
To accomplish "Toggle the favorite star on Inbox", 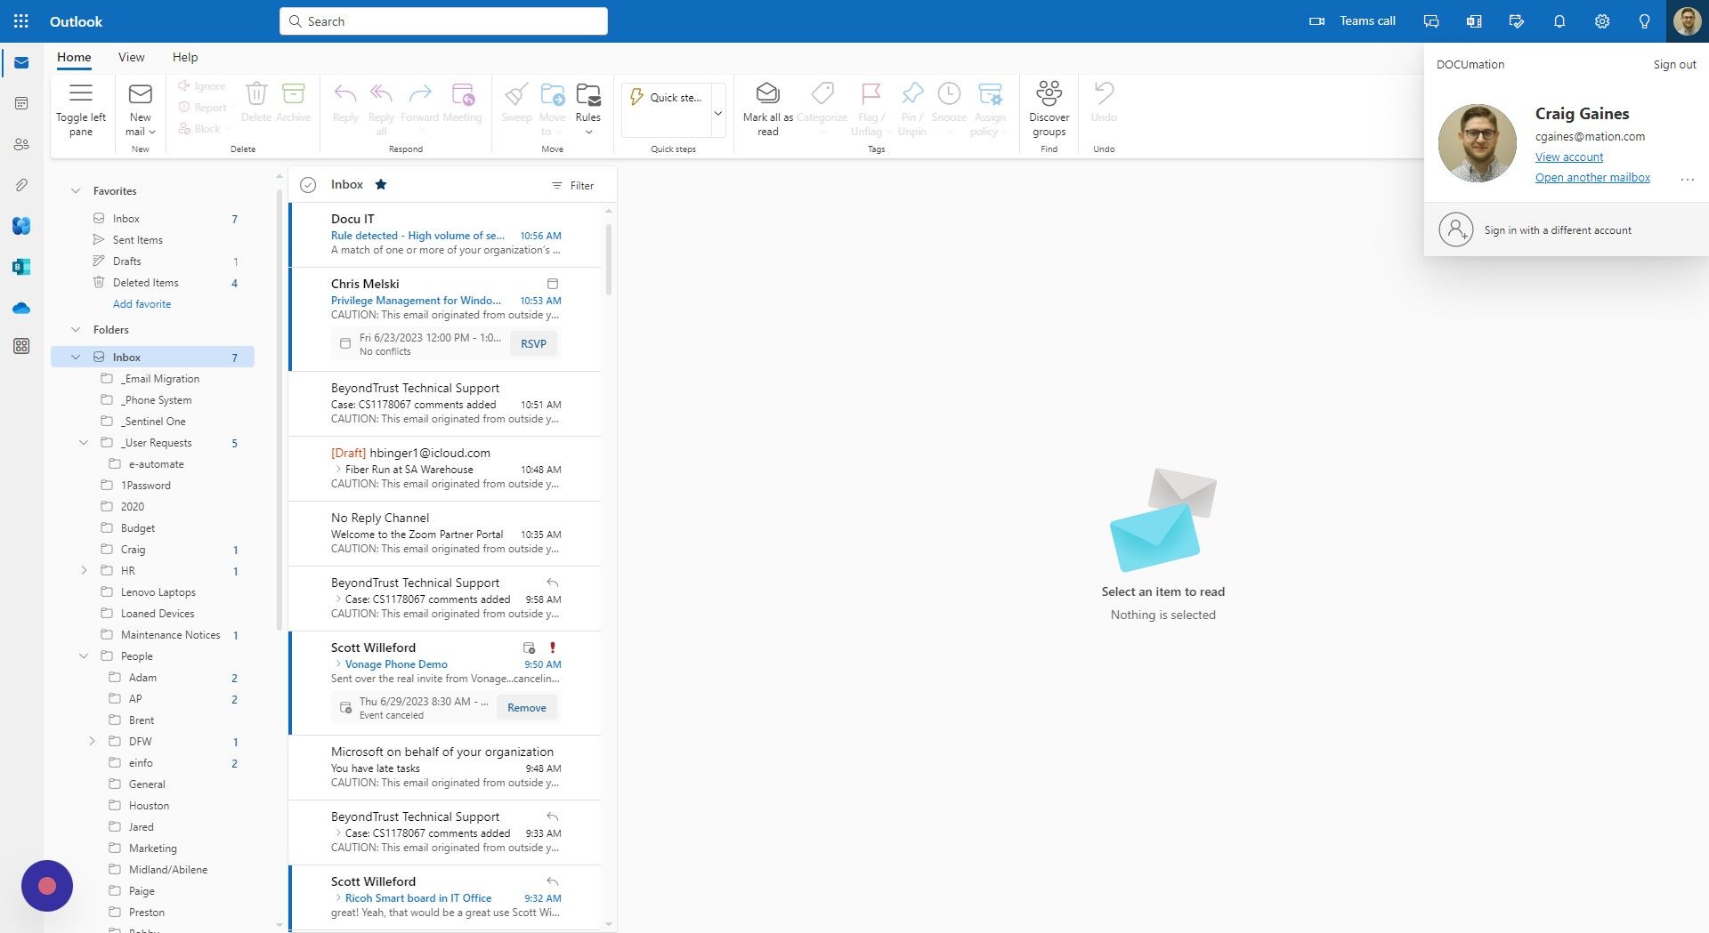I will coord(381,184).
